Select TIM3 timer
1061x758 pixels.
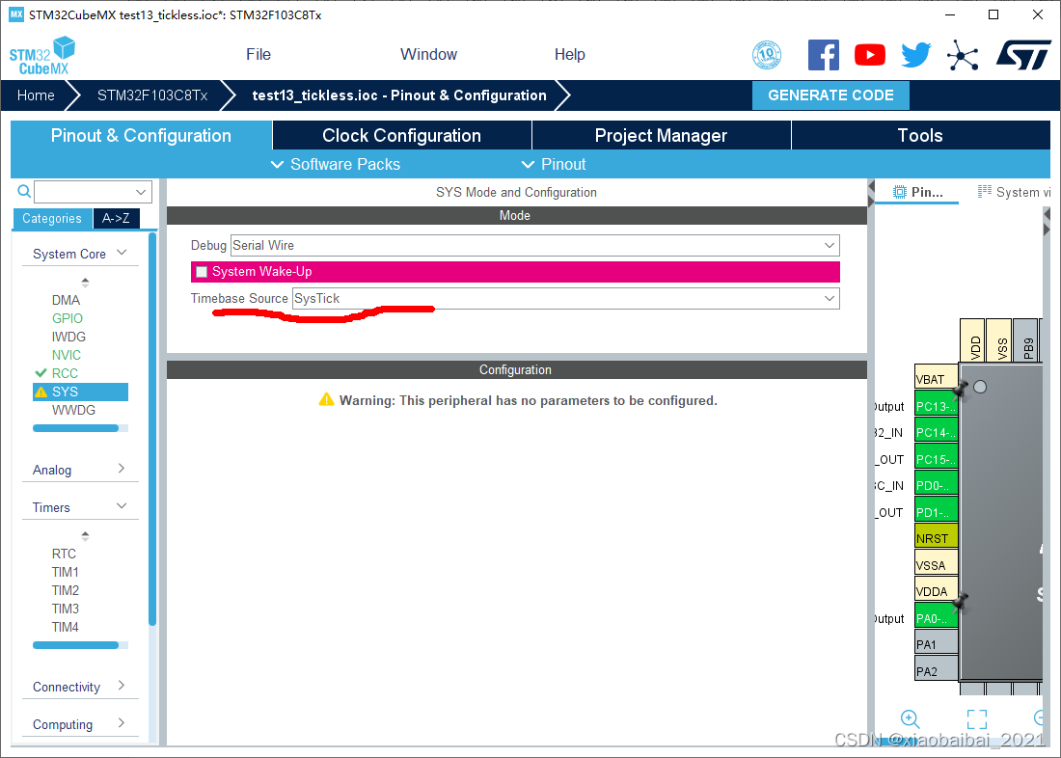65,609
